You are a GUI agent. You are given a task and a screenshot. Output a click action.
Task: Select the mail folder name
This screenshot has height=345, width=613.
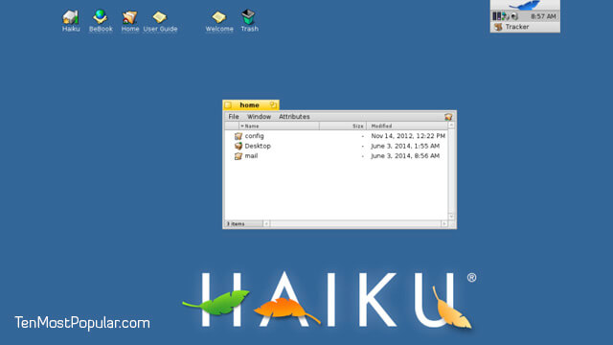(251, 155)
